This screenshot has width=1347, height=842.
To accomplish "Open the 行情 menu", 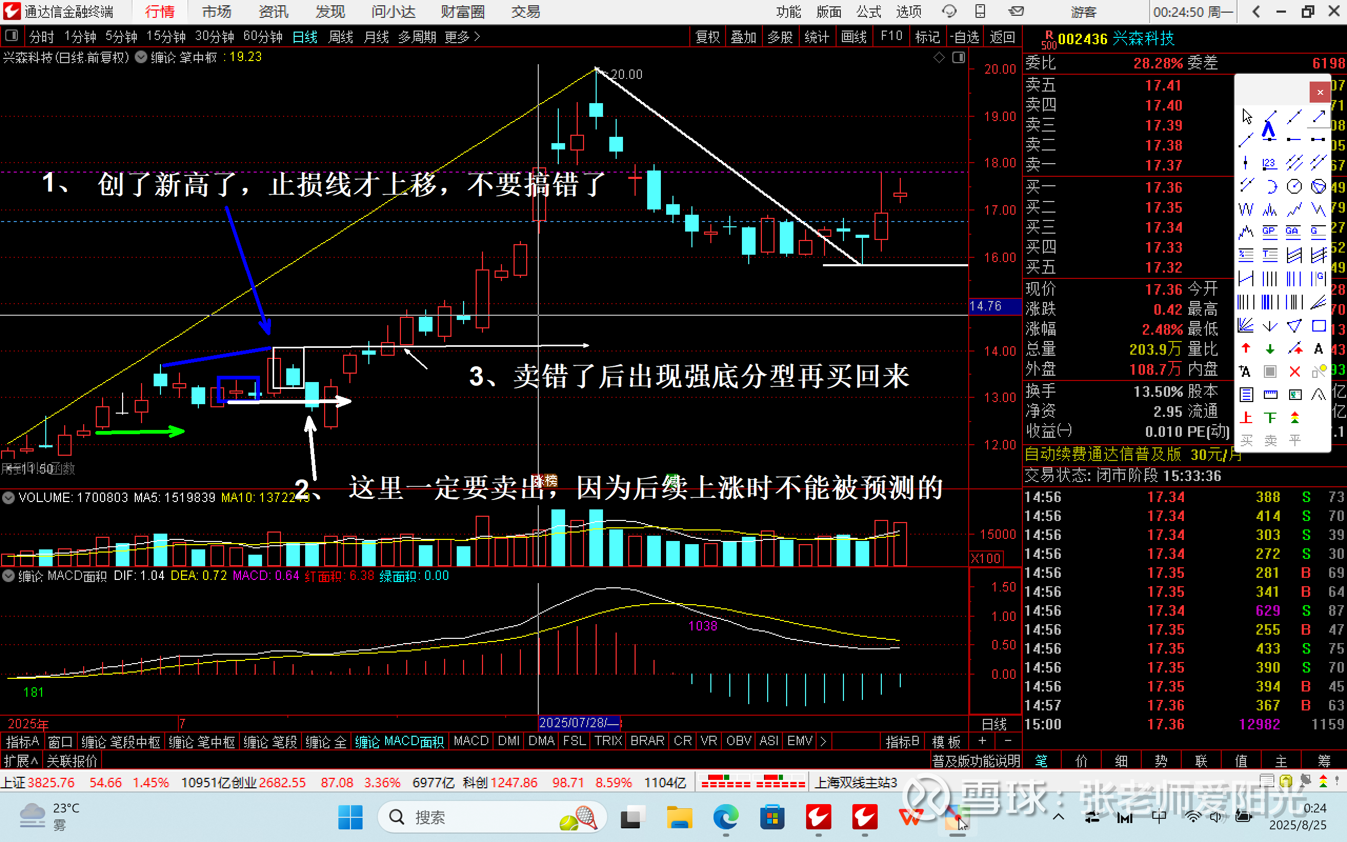I will 159,12.
